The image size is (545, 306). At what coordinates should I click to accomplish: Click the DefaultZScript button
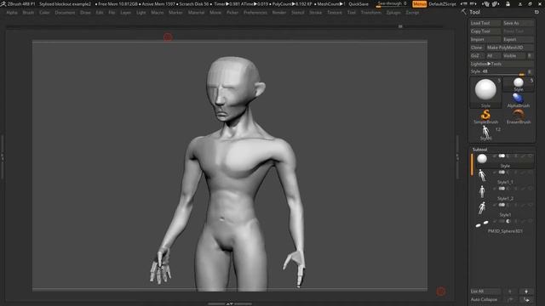(x=442, y=3)
